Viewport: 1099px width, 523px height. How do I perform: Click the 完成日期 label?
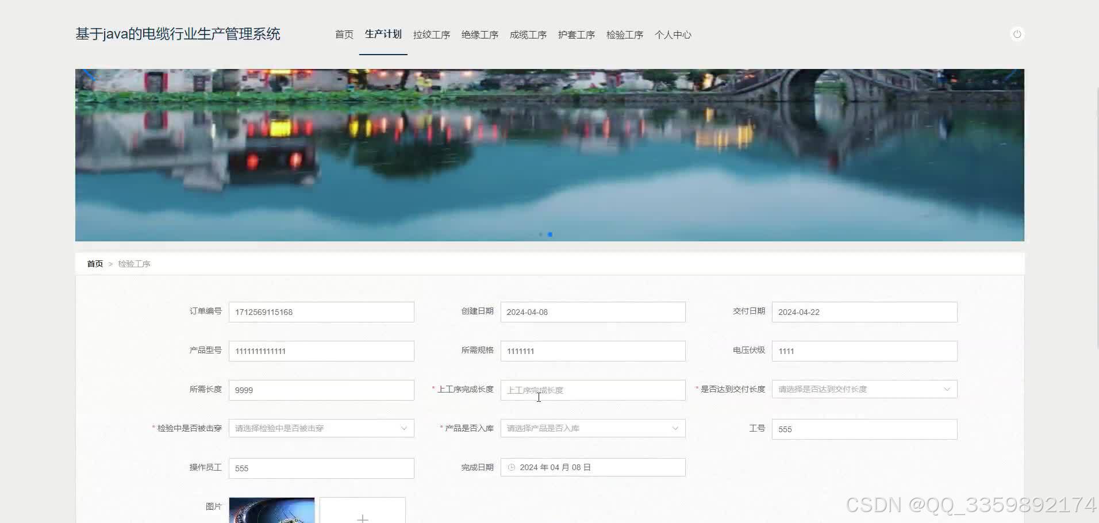[477, 467]
